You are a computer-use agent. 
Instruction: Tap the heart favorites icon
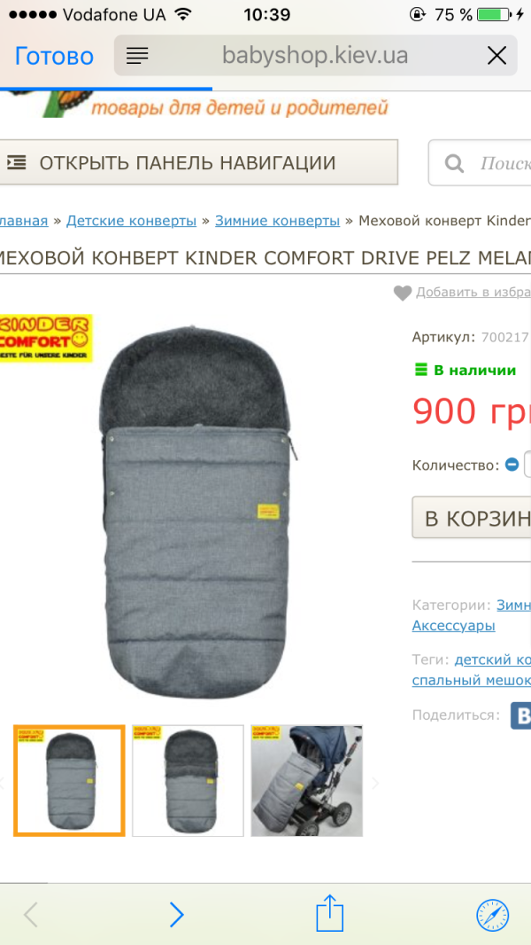403,293
